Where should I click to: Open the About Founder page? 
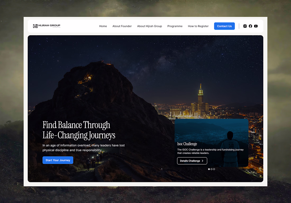(x=122, y=26)
